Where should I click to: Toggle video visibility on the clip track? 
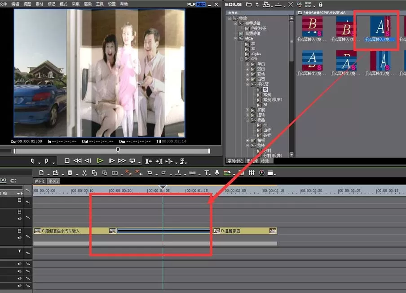19,231
